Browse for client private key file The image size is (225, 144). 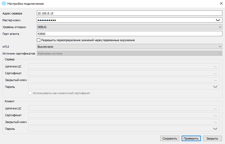point(215,122)
